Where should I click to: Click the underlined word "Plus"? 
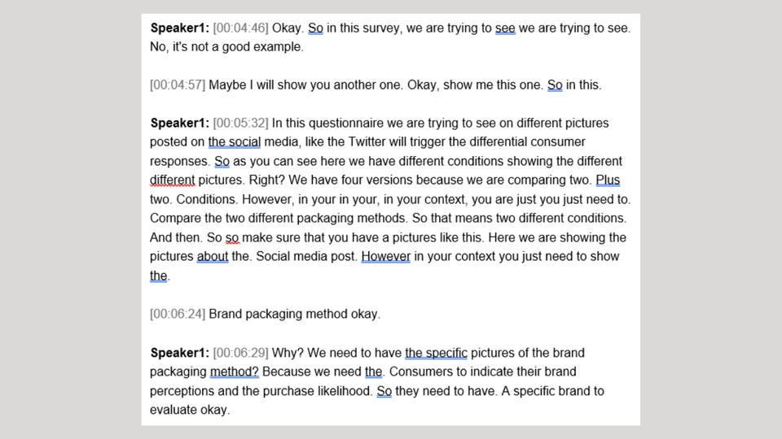tap(608, 180)
